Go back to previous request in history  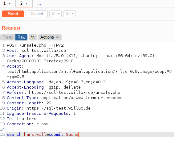coord(53,14)
